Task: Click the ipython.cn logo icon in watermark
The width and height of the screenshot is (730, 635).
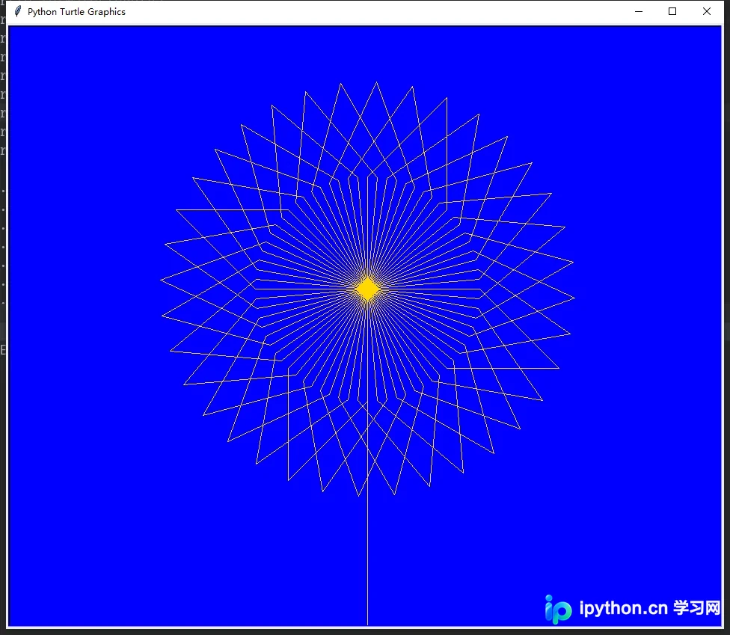Action: pyautogui.click(x=558, y=609)
